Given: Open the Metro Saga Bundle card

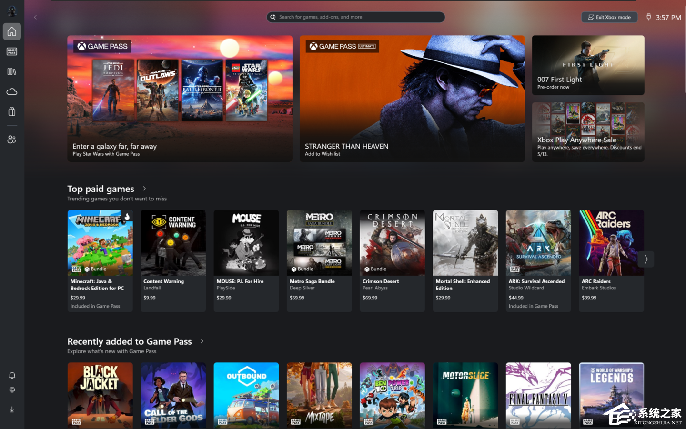Looking at the screenshot, I should click(319, 261).
